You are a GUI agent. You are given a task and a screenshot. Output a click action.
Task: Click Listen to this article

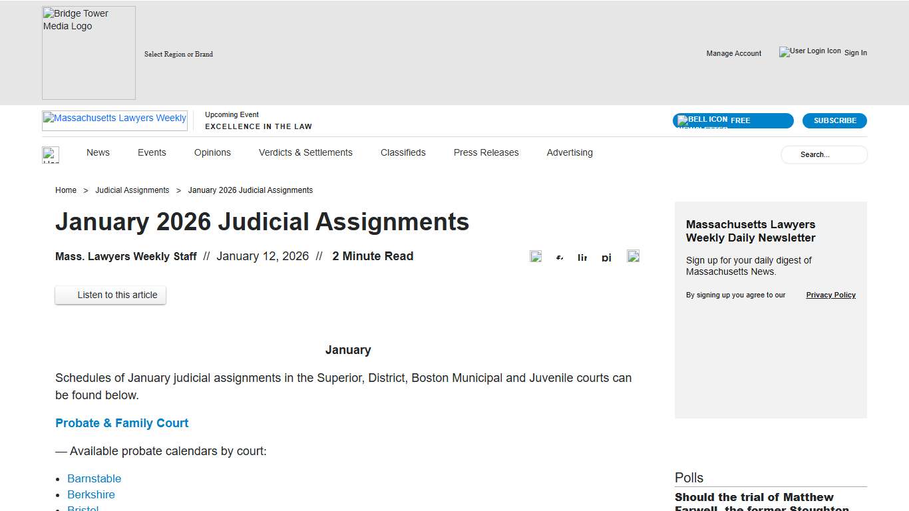pyautogui.click(x=110, y=295)
